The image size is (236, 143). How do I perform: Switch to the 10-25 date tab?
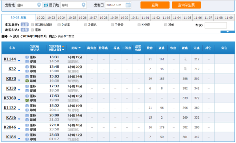[x=72, y=18]
